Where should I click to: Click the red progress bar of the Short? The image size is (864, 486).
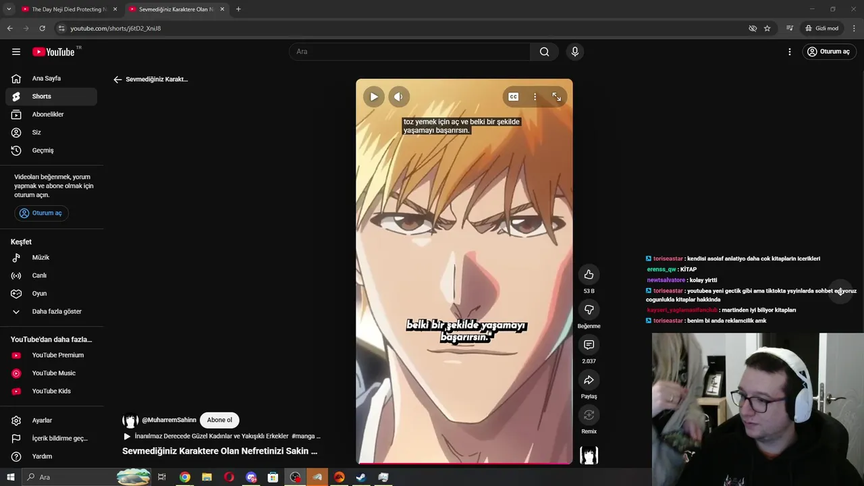point(464,463)
